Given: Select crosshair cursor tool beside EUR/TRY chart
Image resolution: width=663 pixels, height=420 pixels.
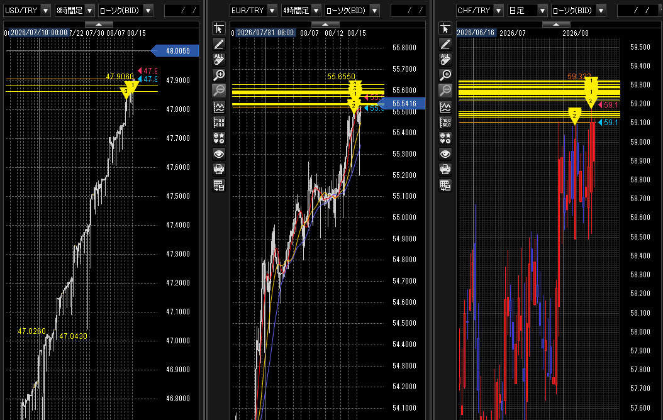Looking at the screenshot, I should tap(219, 28).
